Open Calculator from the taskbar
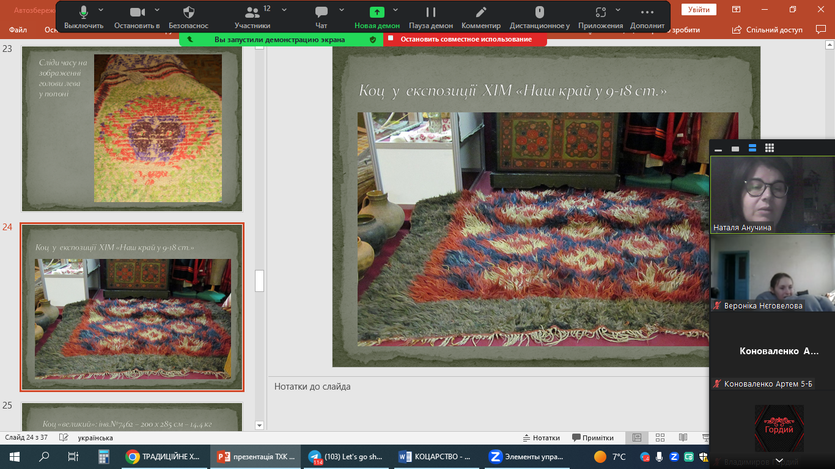This screenshot has width=835, height=469. coord(103,456)
